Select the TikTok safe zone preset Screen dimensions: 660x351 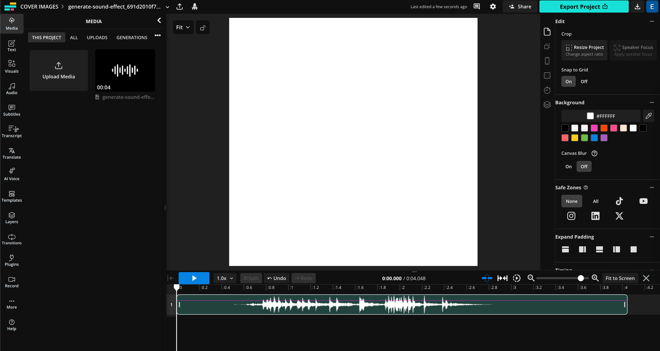click(619, 201)
